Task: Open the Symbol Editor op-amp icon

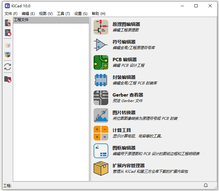Action: tap(101, 45)
